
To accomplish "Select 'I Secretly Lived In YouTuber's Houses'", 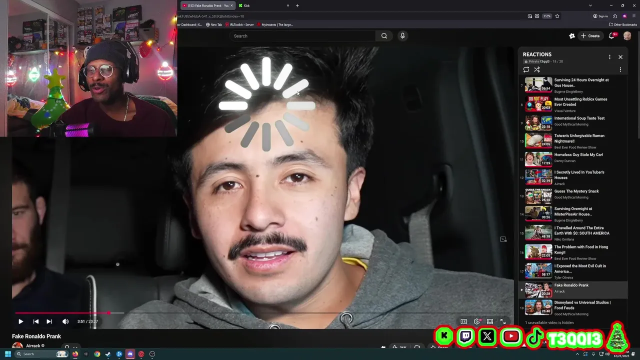I will [x=573, y=177].
